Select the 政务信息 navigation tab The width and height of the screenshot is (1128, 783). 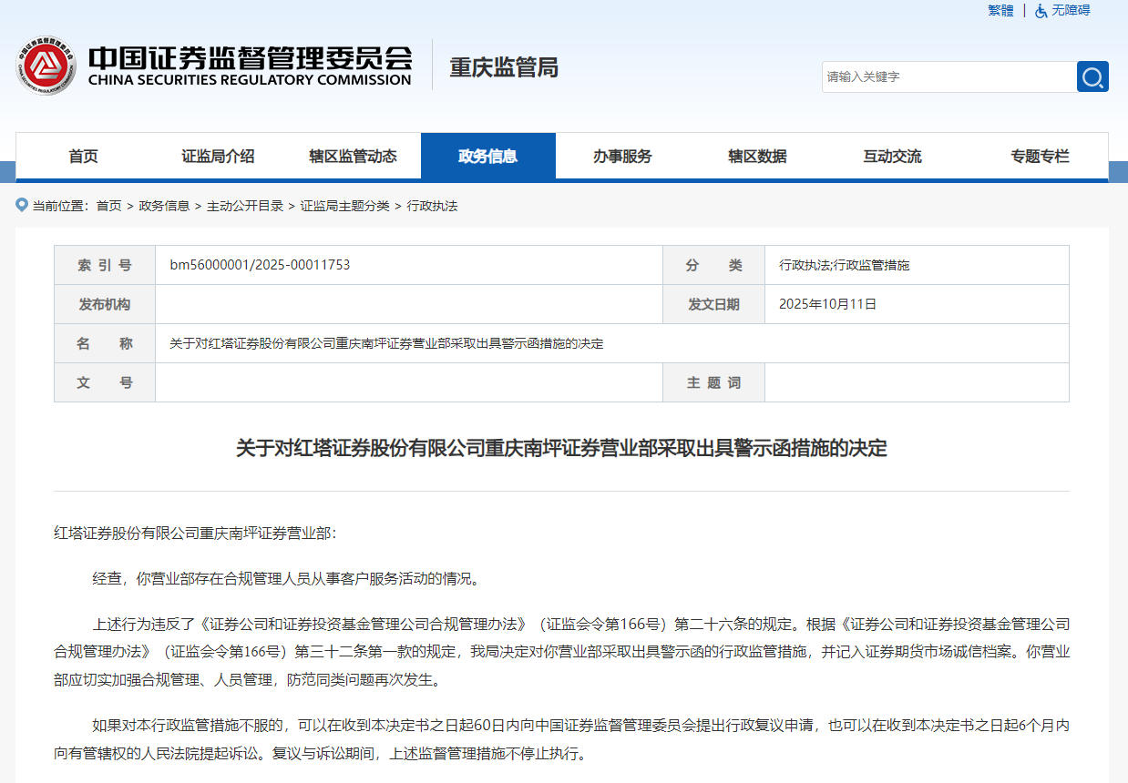pyautogui.click(x=487, y=157)
